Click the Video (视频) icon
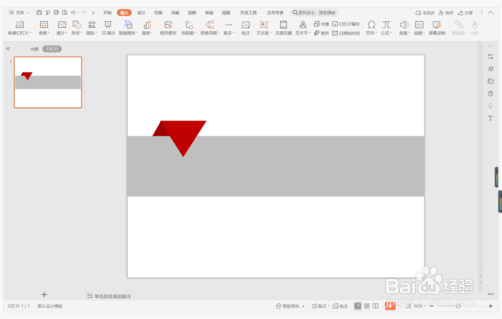The width and height of the screenshot is (502, 319). [419, 25]
